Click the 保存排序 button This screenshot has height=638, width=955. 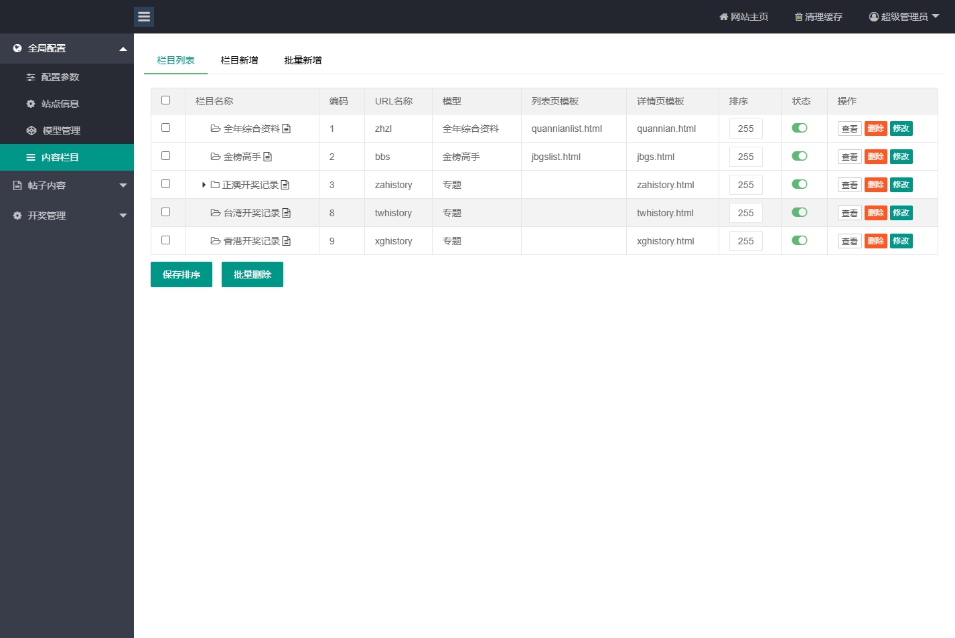point(181,274)
